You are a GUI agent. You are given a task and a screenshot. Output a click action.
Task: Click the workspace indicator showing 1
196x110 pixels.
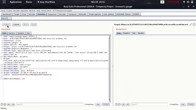(x=162, y=2)
